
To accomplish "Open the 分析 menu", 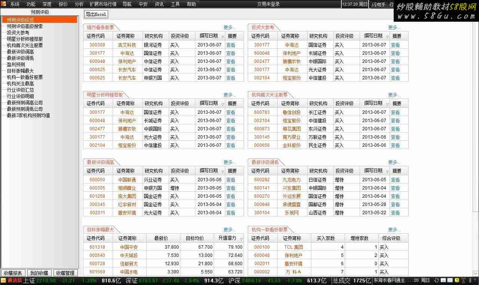I will tap(79, 4).
